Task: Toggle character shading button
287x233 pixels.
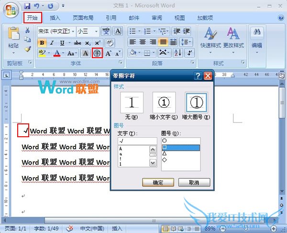Action: [x=85, y=53]
